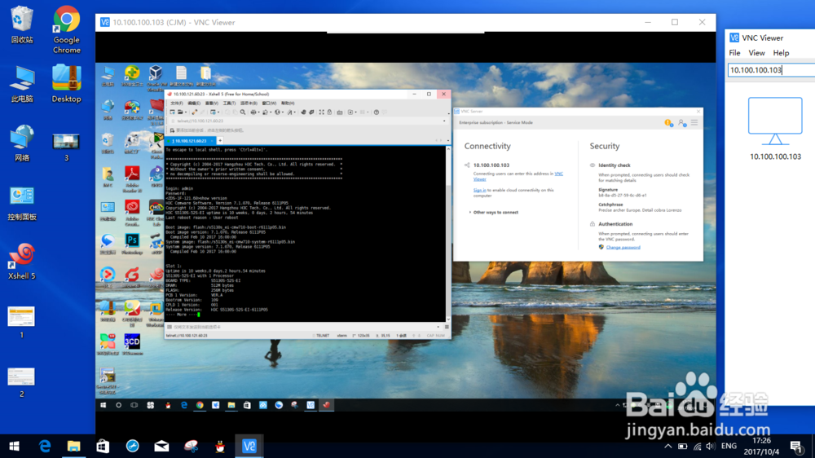
Task: Open the File menu in VNC Viewer
Action: [x=734, y=53]
